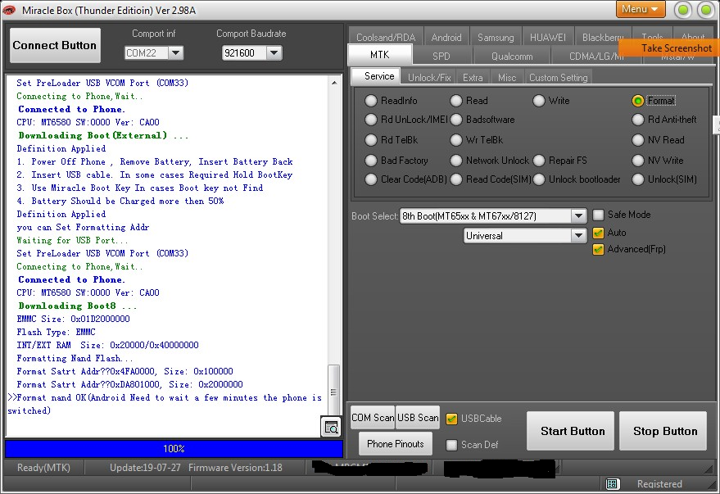Click the Start Button

click(x=570, y=431)
